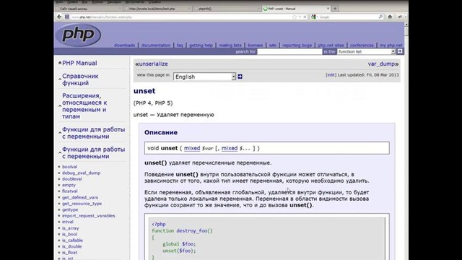462x260 pixels.
Task: Close the PHP: unset - Manual tab
Action: [328, 9]
